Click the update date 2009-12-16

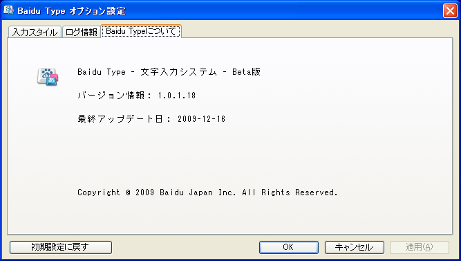[x=201, y=119]
